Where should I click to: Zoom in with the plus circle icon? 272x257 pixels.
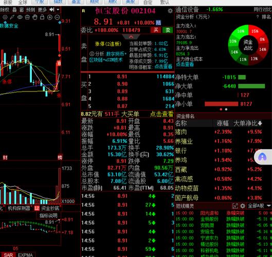[x=50, y=17]
